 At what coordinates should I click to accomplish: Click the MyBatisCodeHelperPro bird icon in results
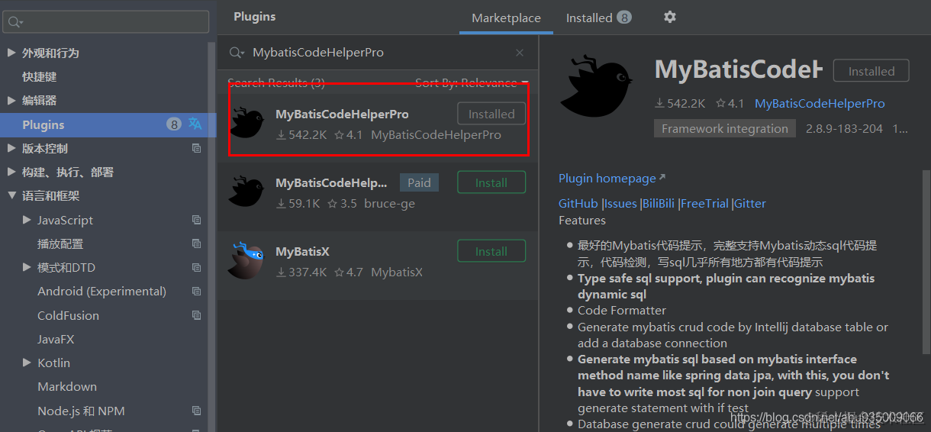pyautogui.click(x=247, y=123)
